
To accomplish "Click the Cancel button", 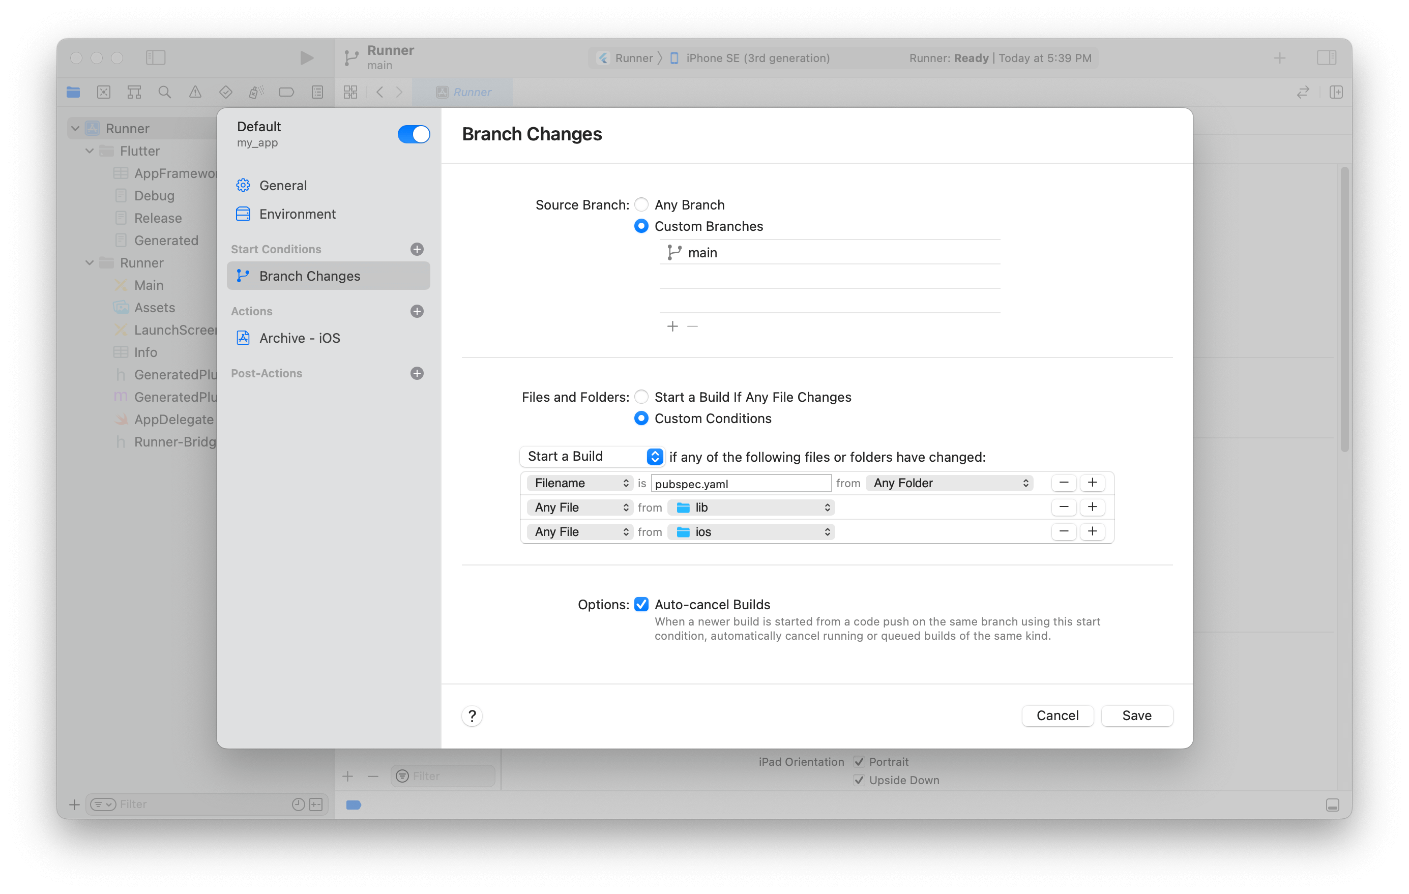I will (1058, 716).
